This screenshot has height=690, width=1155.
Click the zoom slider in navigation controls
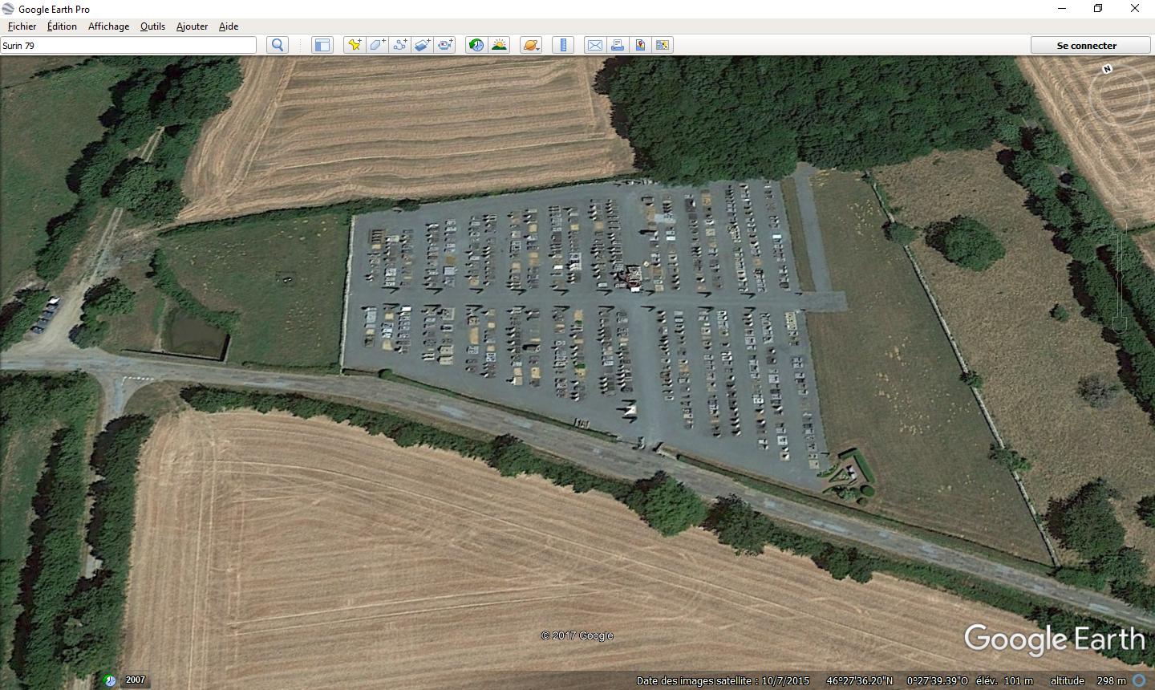(x=1119, y=277)
